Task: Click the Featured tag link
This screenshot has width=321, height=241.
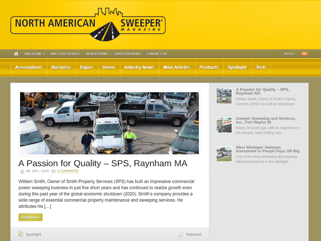Action: coord(194,234)
